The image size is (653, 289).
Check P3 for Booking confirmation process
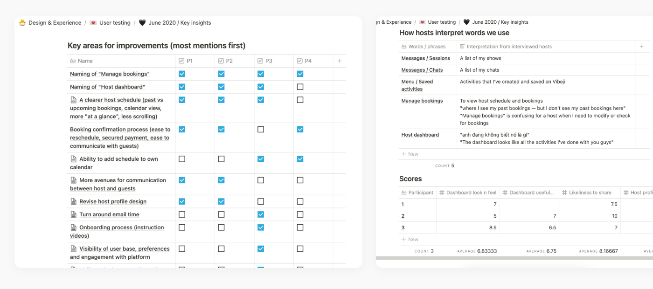point(261,129)
